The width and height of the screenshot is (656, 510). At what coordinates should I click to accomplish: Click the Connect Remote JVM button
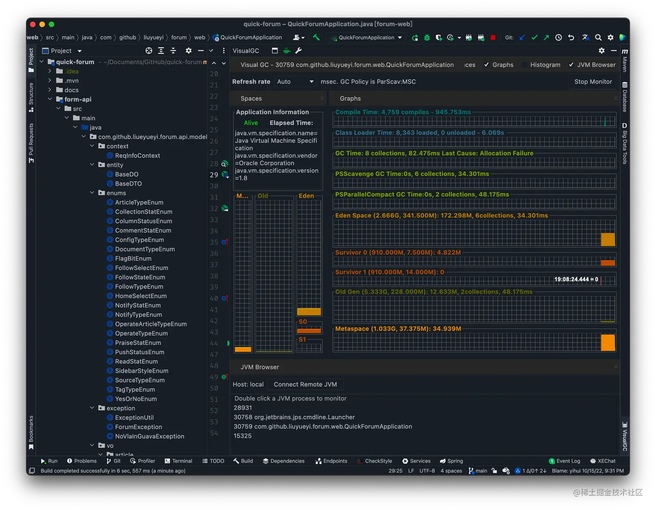tap(305, 385)
